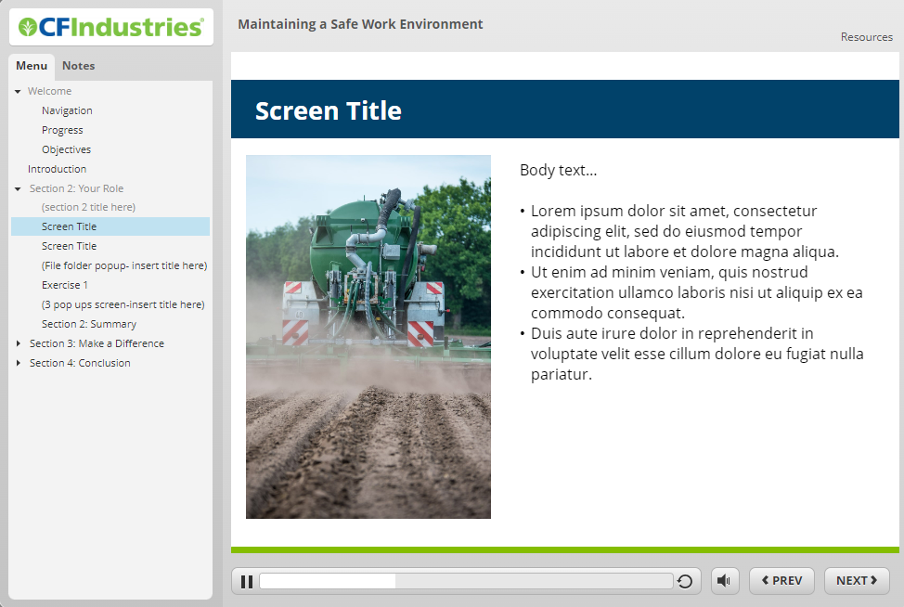This screenshot has height=607, width=904.
Task: Click the CF Industries logo
Action: (111, 27)
